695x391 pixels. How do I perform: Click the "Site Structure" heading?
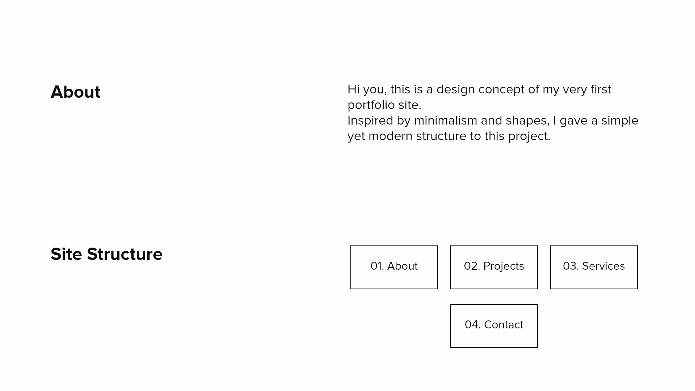106,254
